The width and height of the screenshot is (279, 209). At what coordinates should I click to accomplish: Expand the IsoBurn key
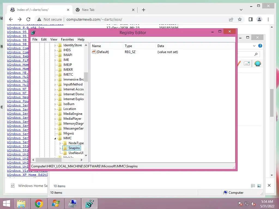click(55, 104)
